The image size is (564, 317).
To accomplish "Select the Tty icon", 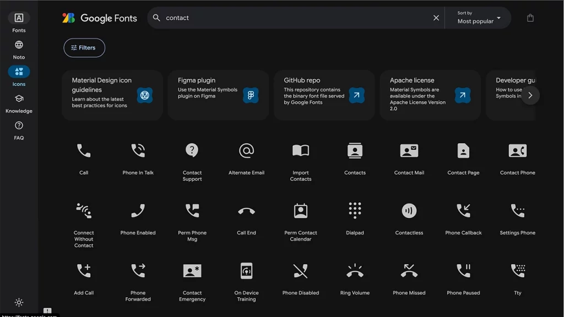I will pos(517,270).
